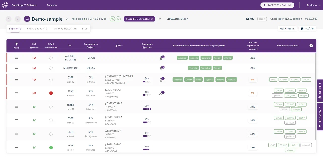Set ACMG circle for EGFR exon-20 row

click(x=51, y=120)
